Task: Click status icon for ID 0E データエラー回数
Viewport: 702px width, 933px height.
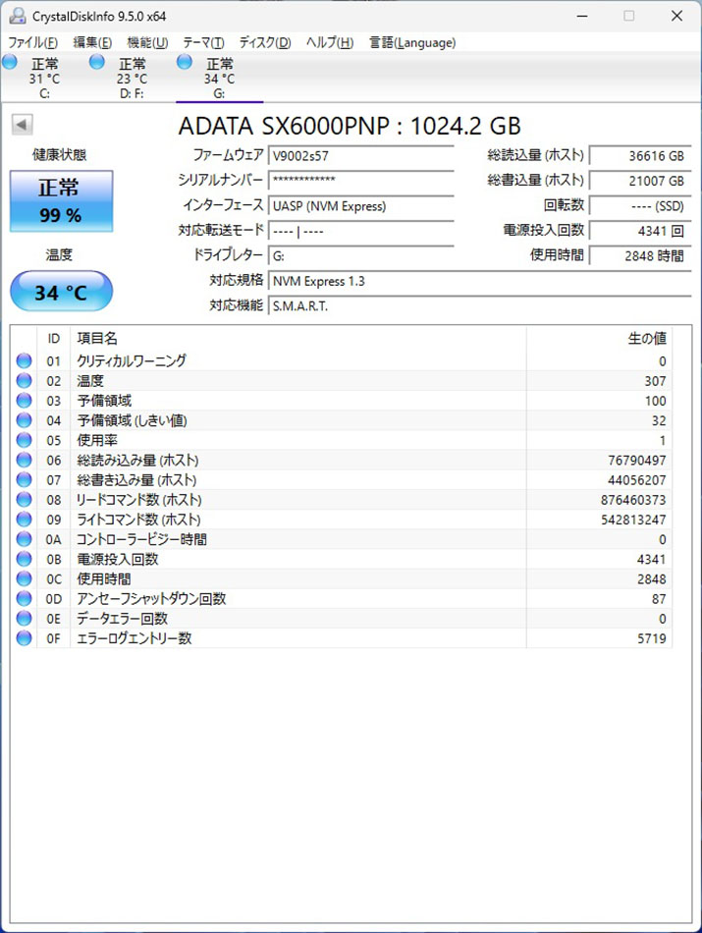Action: coord(24,618)
